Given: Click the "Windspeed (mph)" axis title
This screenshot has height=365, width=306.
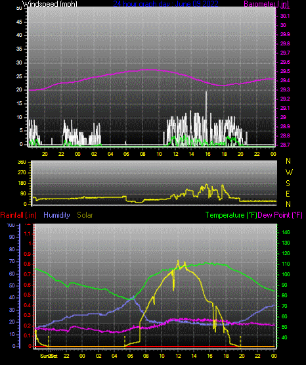Looking at the screenshot, I should 49,4.
